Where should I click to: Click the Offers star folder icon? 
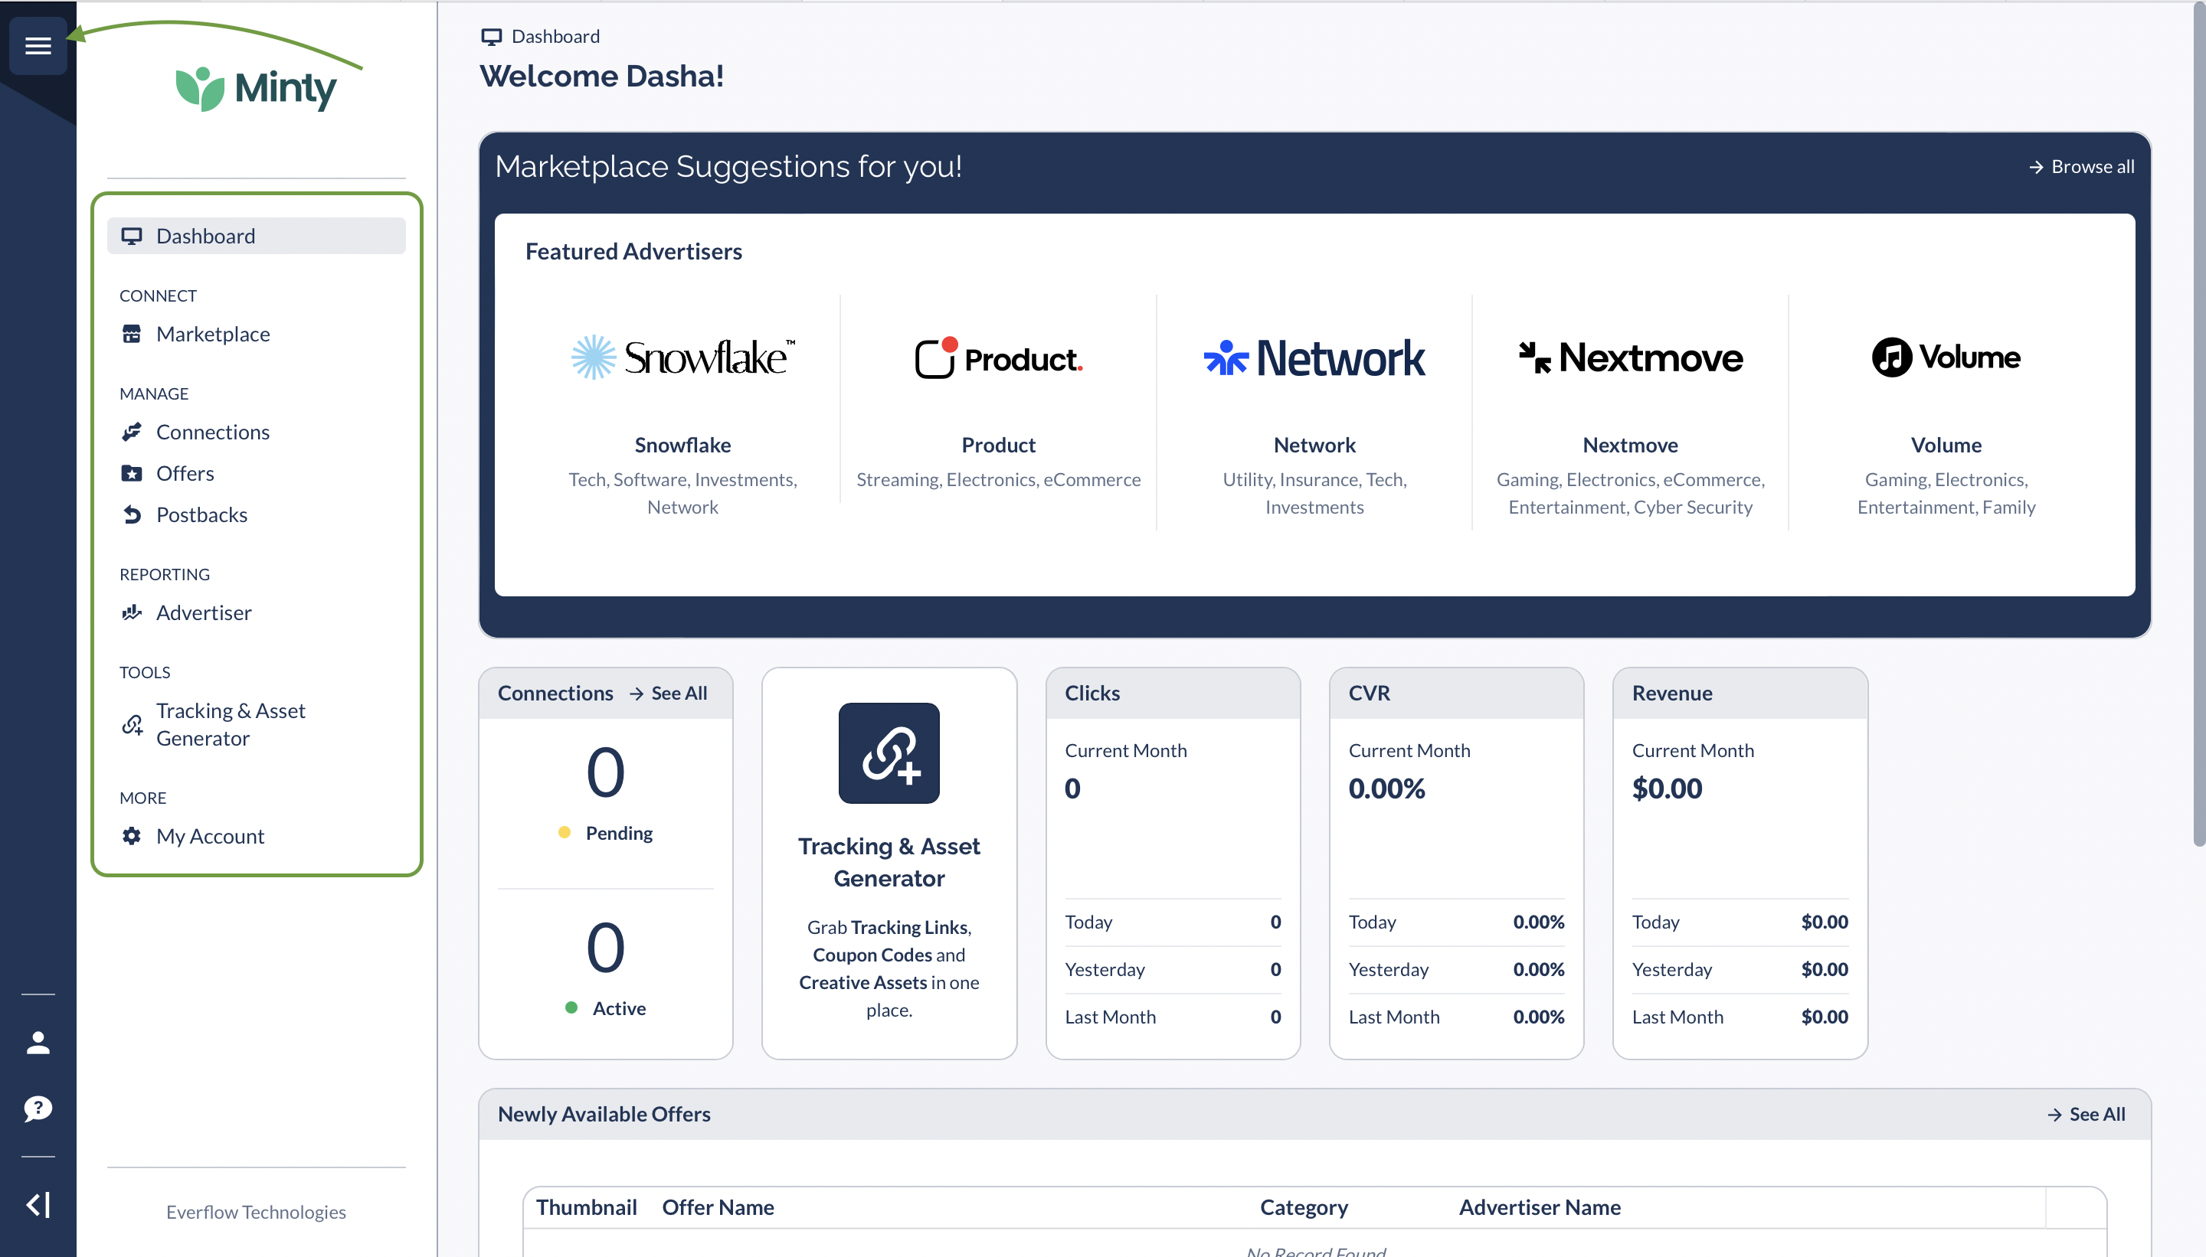(131, 473)
